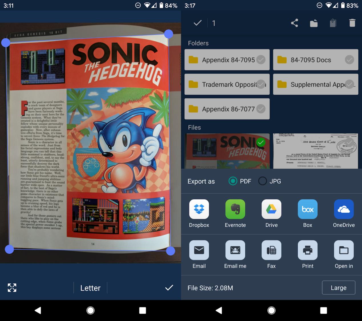The height and width of the screenshot is (321, 362).
Task: Tap the selected count number 1
Action: point(214,23)
